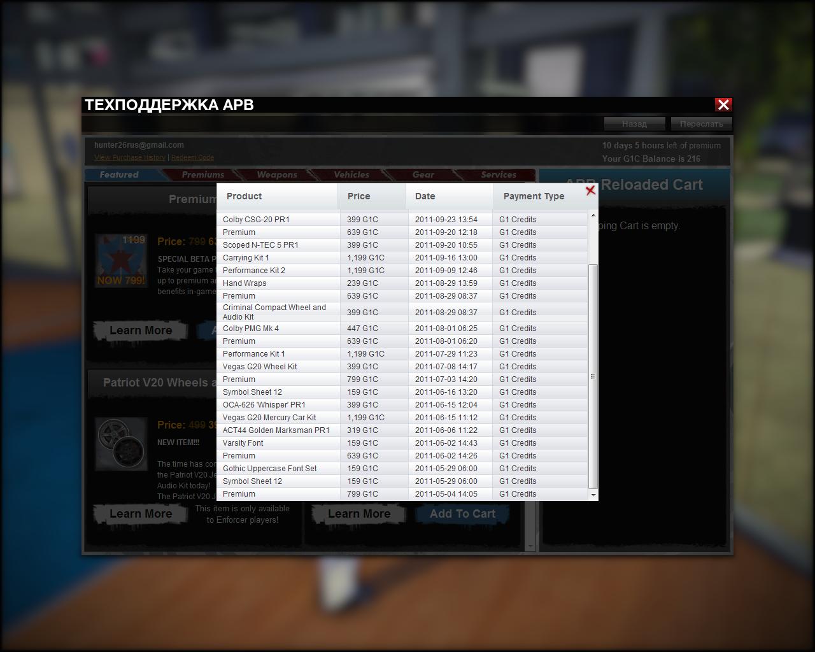Select the Gear tab
This screenshot has width=815, height=652.
423,174
